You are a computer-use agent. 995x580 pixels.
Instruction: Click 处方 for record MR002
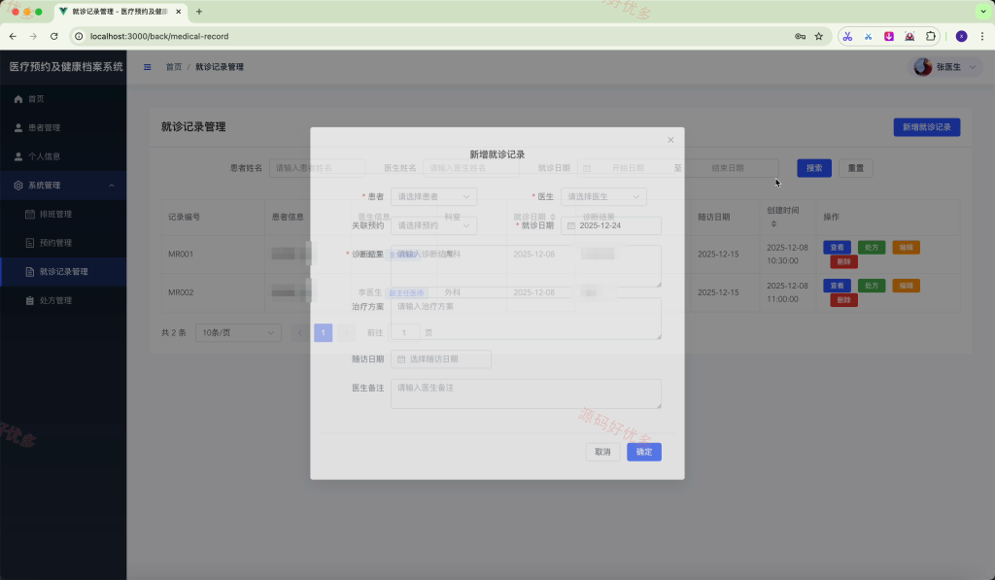872,286
